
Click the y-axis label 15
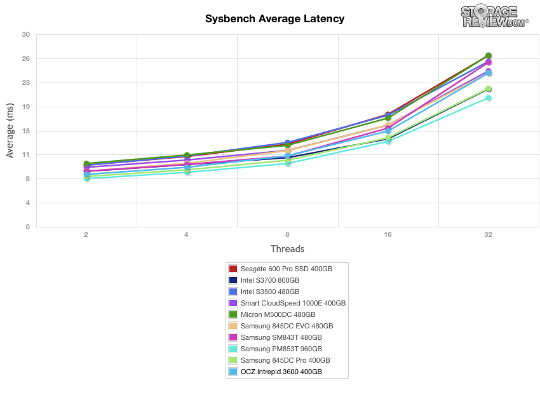click(26, 131)
